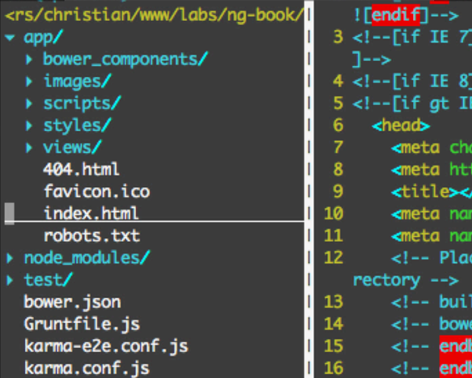Click line number 3 in the editor
This screenshot has height=378, width=472.
pyautogui.click(x=338, y=37)
